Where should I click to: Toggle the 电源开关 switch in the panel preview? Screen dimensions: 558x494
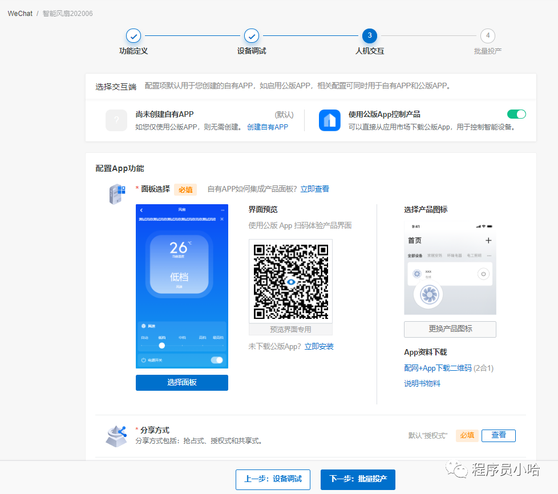point(217,360)
